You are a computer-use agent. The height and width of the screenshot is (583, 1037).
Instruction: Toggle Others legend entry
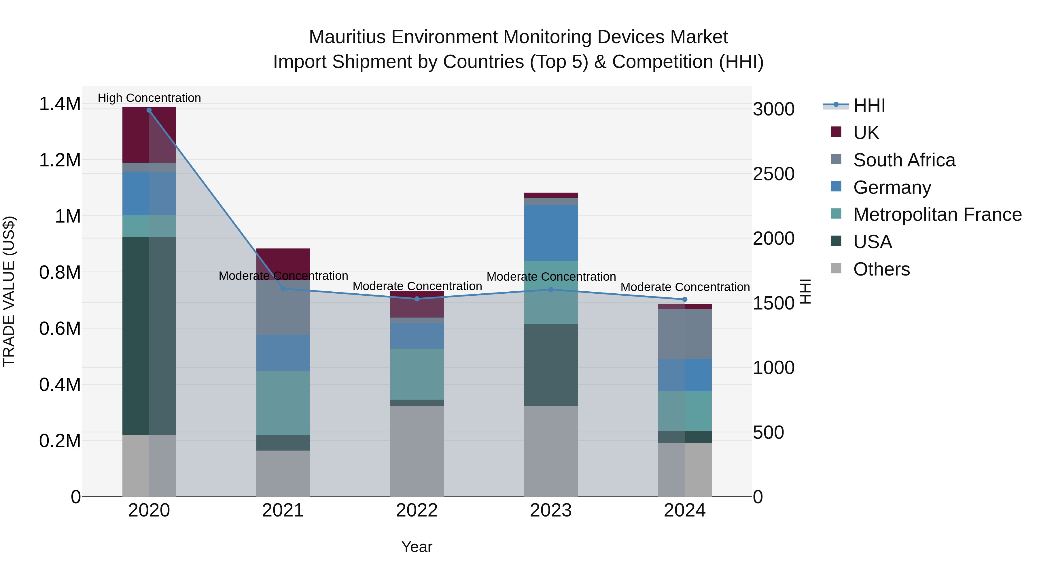(x=870, y=269)
